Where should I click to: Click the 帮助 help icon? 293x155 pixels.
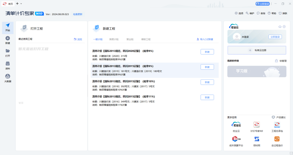pos(269,13)
